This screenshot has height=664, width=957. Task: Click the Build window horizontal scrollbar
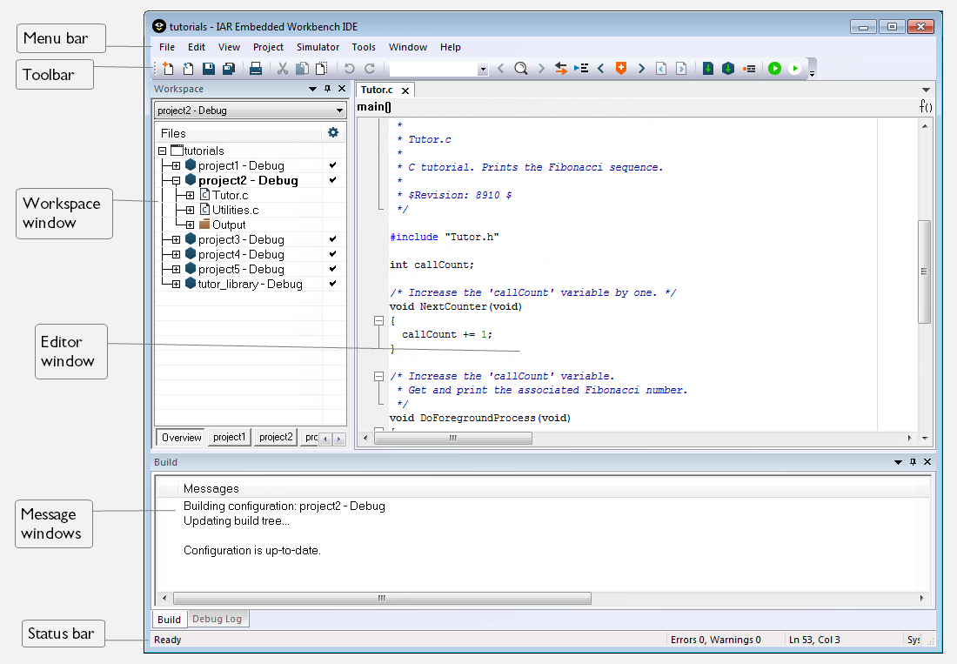(382, 599)
